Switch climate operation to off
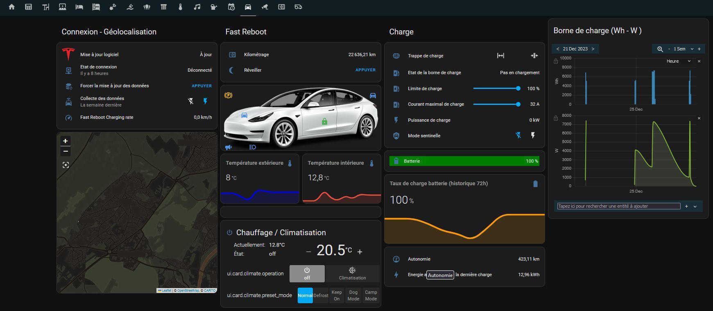713x311 pixels. [307, 273]
